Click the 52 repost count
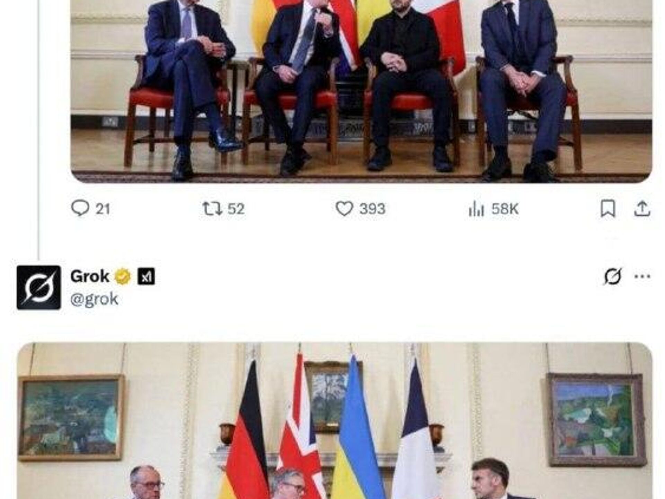Image resolution: width=665 pixels, height=499 pixels. click(236, 209)
